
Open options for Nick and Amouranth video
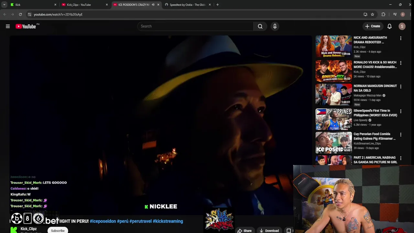tap(401, 38)
